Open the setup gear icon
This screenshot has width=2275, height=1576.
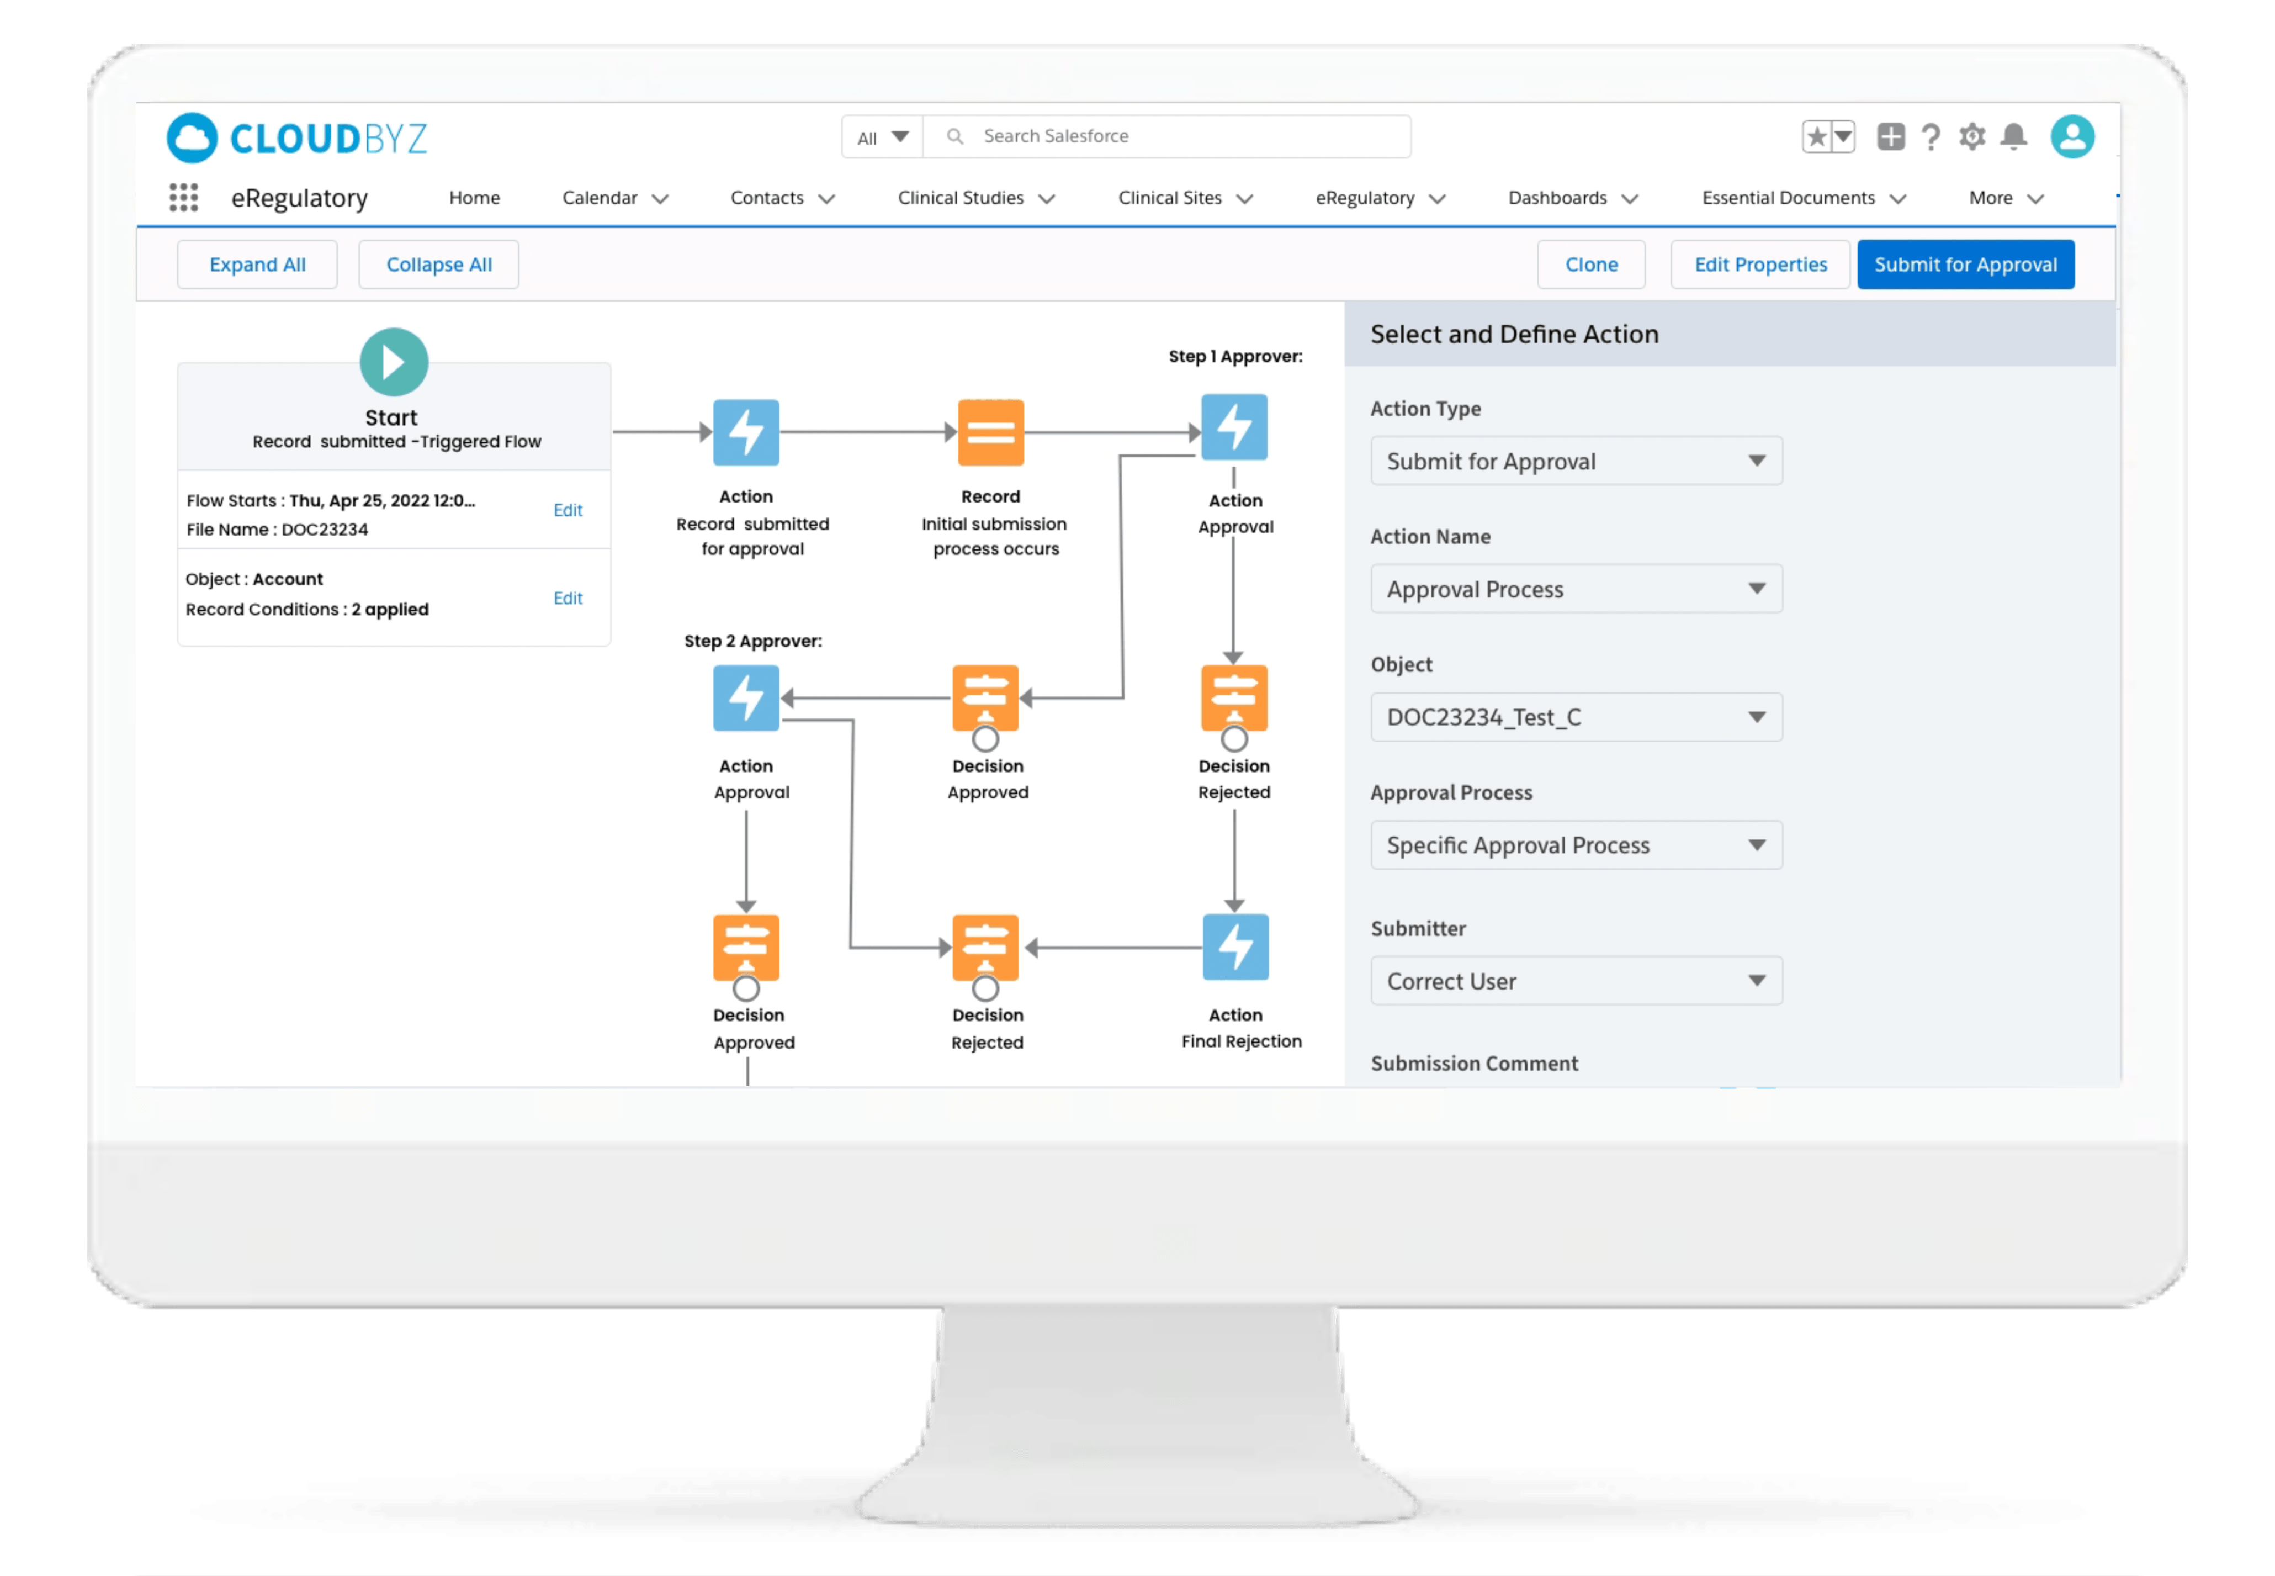1972,136
